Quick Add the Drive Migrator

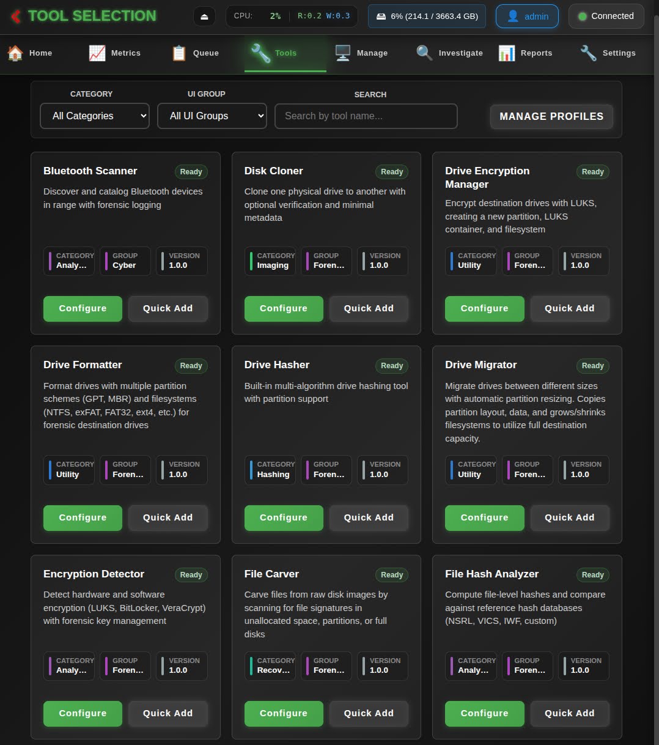(x=570, y=517)
